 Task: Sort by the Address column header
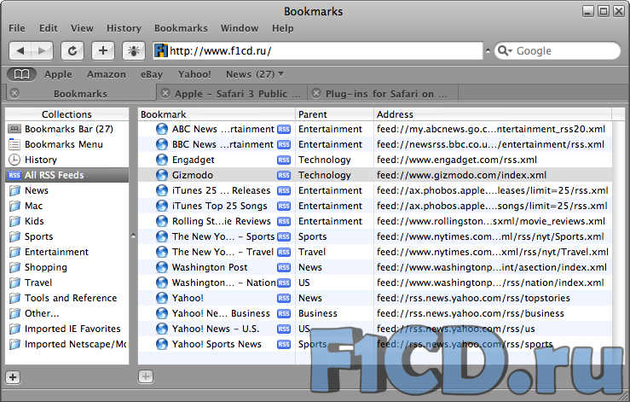click(493, 114)
